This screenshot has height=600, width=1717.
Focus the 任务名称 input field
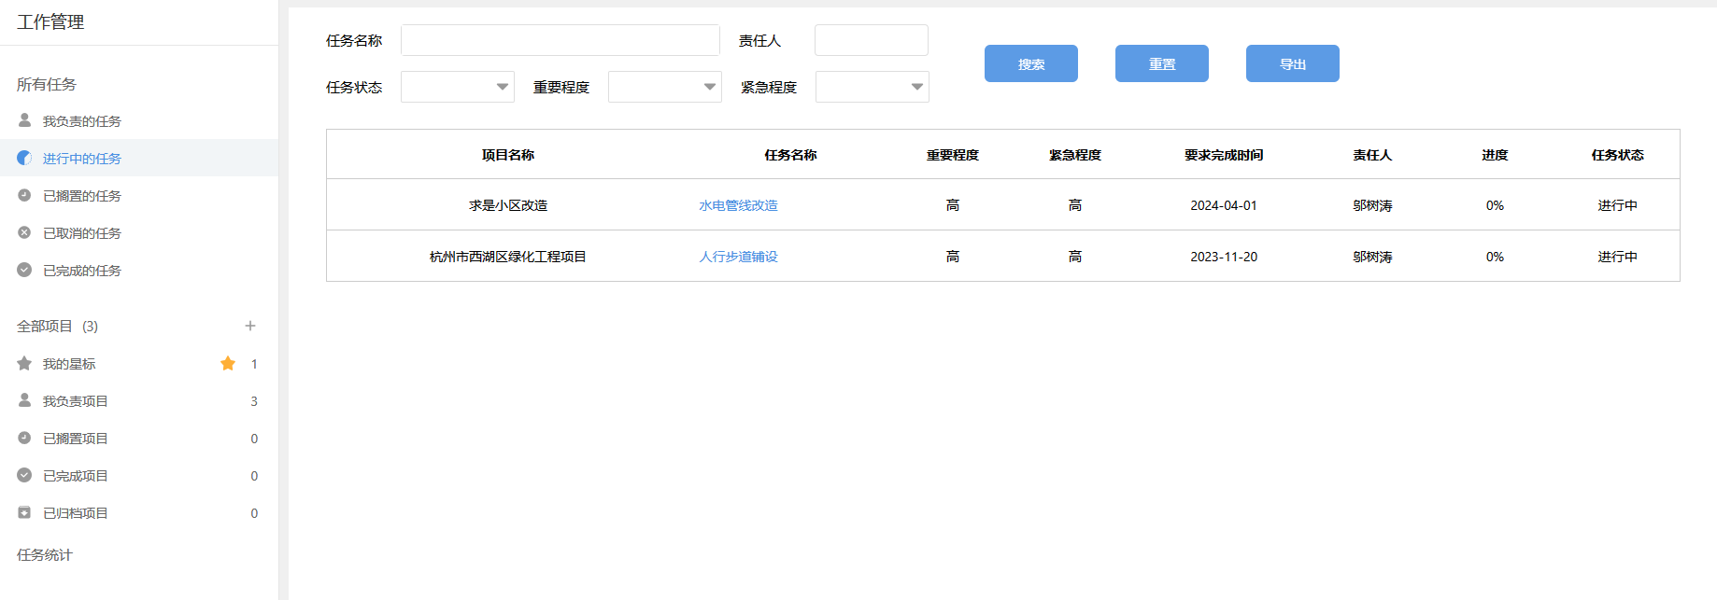pos(560,40)
